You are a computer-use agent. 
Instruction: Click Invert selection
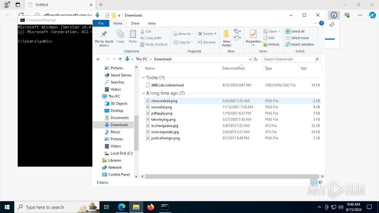click(300, 44)
